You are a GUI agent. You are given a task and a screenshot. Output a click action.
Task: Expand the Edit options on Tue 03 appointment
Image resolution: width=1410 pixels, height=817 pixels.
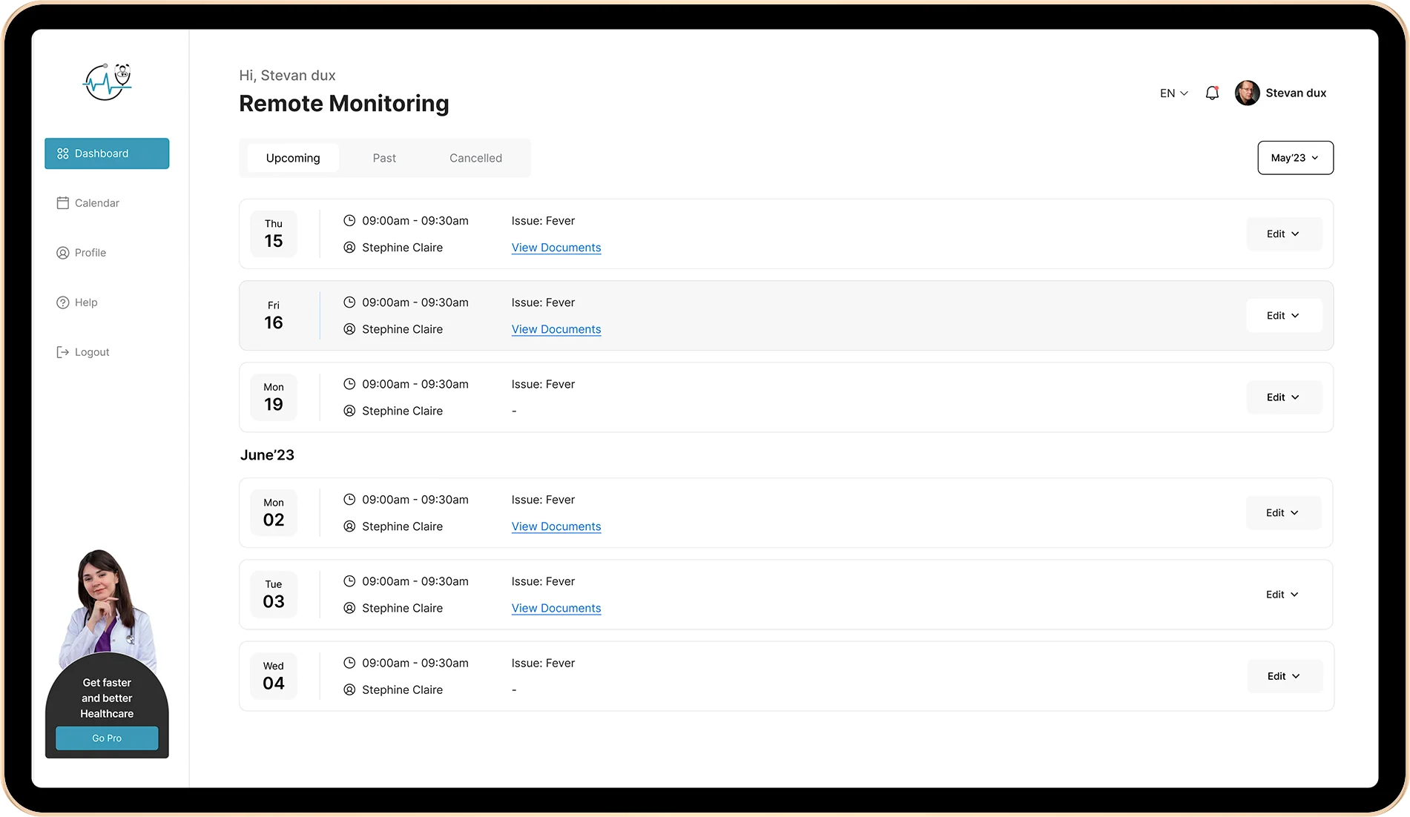(x=1281, y=594)
